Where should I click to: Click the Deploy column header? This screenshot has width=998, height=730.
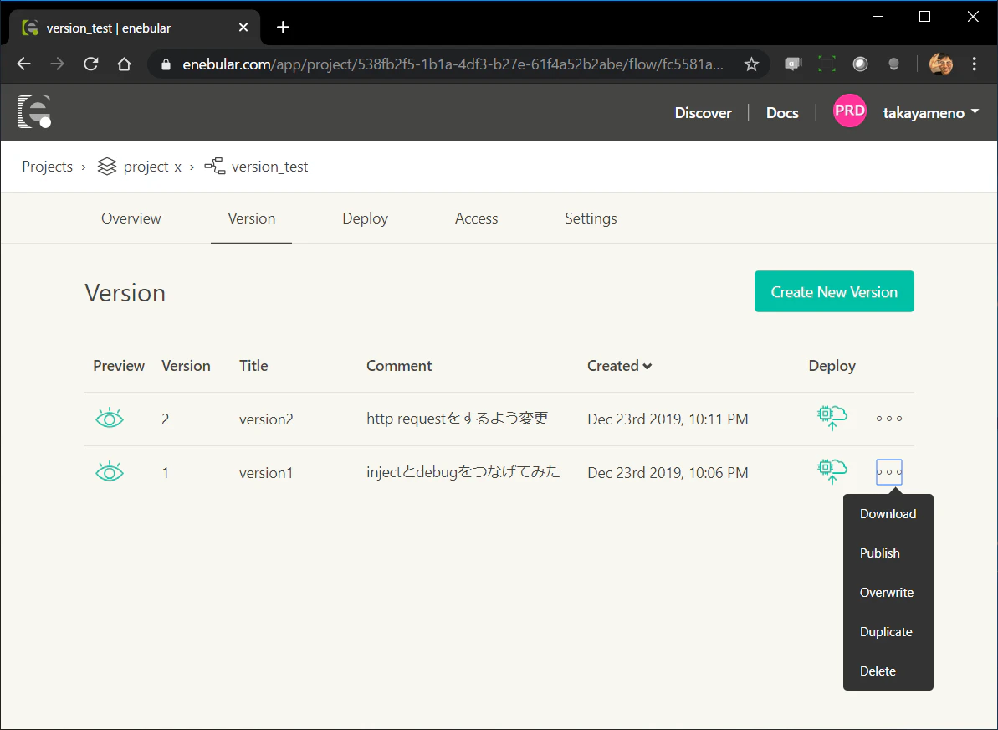click(832, 366)
